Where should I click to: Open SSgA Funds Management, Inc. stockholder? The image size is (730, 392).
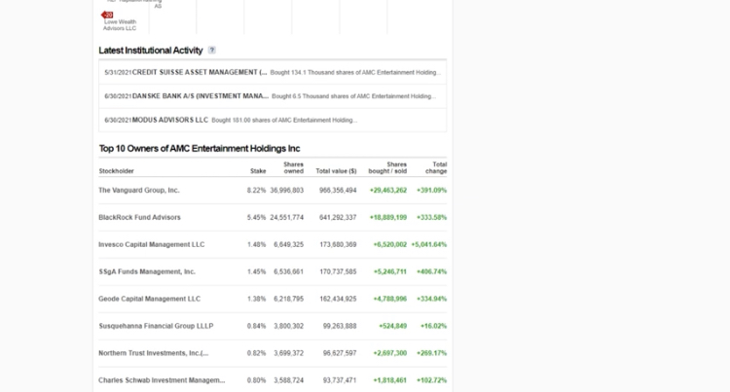pos(147,271)
